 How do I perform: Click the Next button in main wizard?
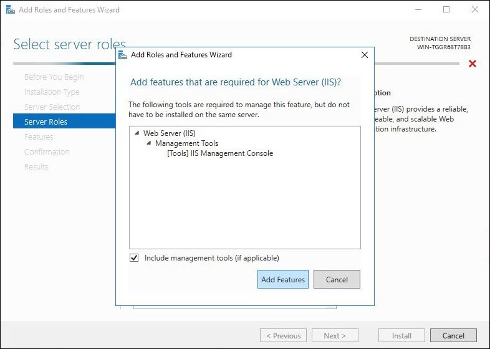pyautogui.click(x=335, y=335)
